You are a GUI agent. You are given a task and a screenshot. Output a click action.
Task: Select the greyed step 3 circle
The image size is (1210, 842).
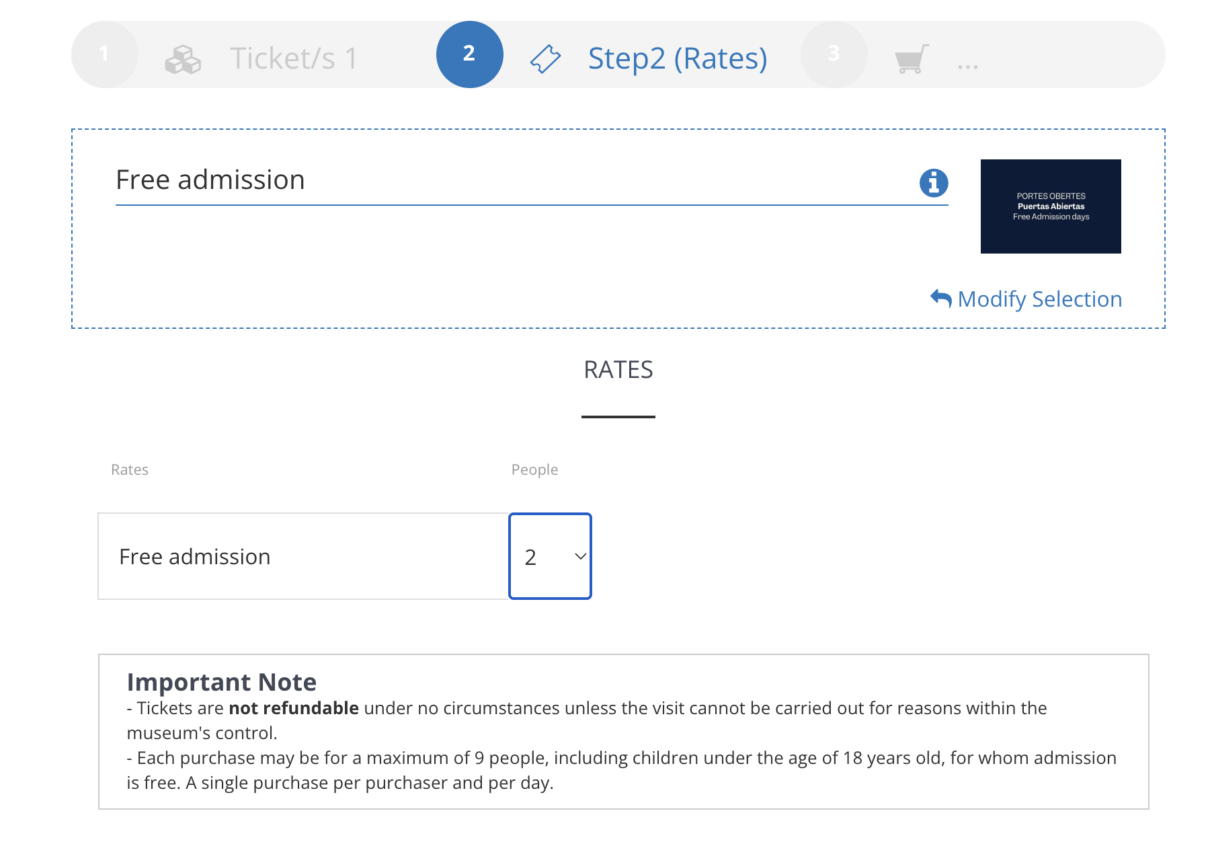(834, 54)
